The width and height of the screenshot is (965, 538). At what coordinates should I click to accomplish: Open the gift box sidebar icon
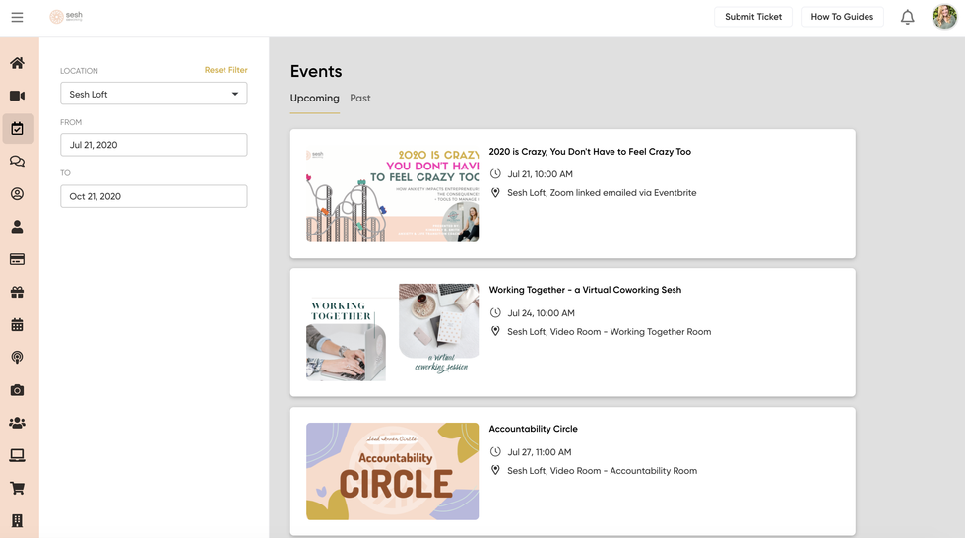[x=17, y=292]
